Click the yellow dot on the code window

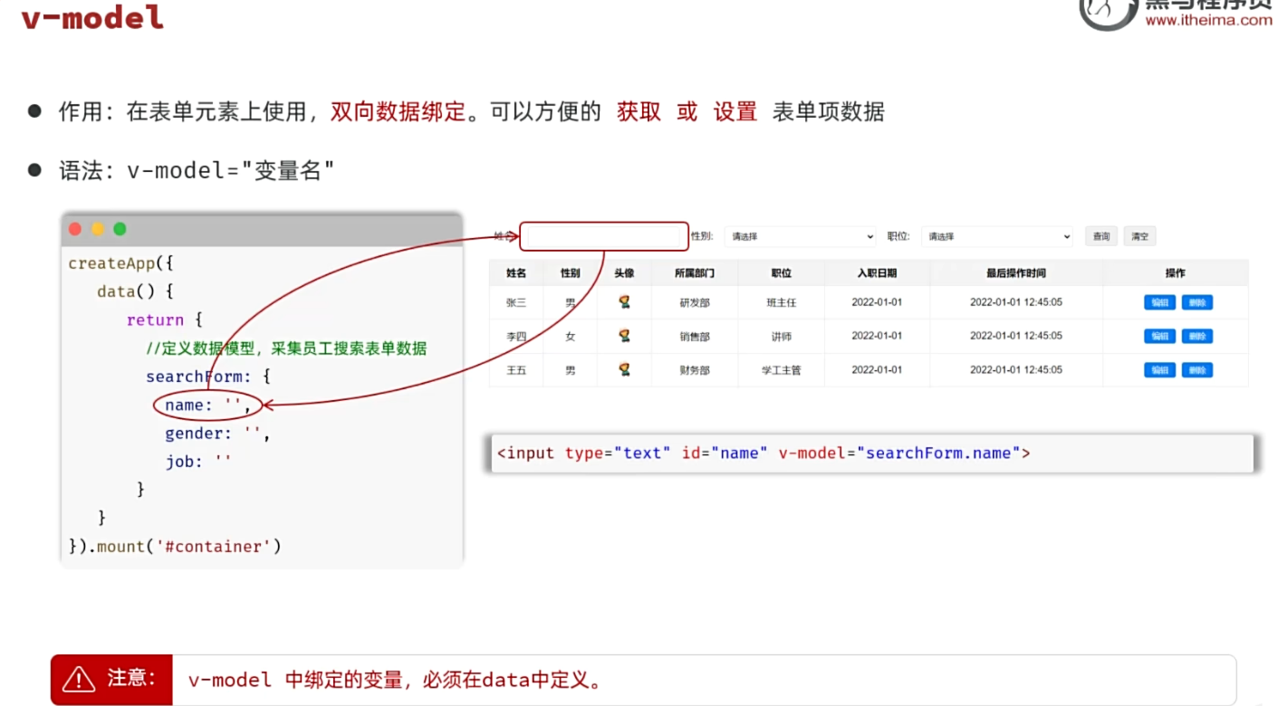point(97,229)
